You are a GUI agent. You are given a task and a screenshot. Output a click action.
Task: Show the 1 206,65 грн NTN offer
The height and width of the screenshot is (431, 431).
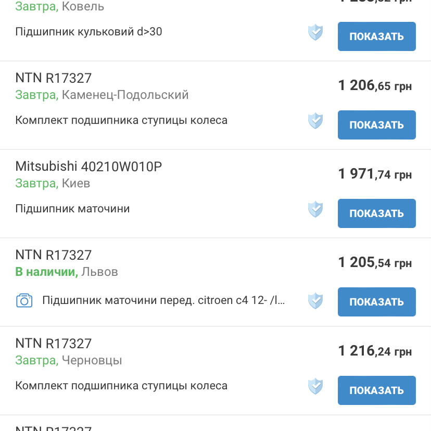376,125
